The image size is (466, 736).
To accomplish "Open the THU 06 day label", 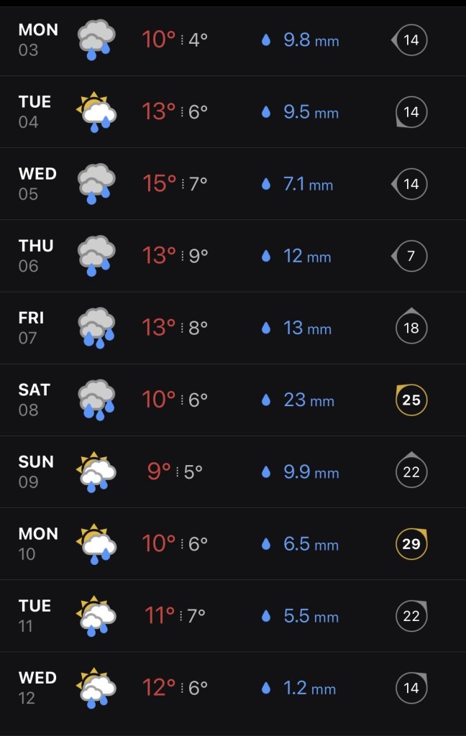I will (36, 256).
